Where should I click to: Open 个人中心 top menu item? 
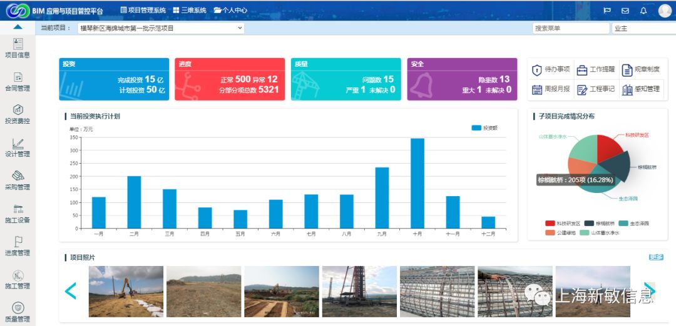230,11
